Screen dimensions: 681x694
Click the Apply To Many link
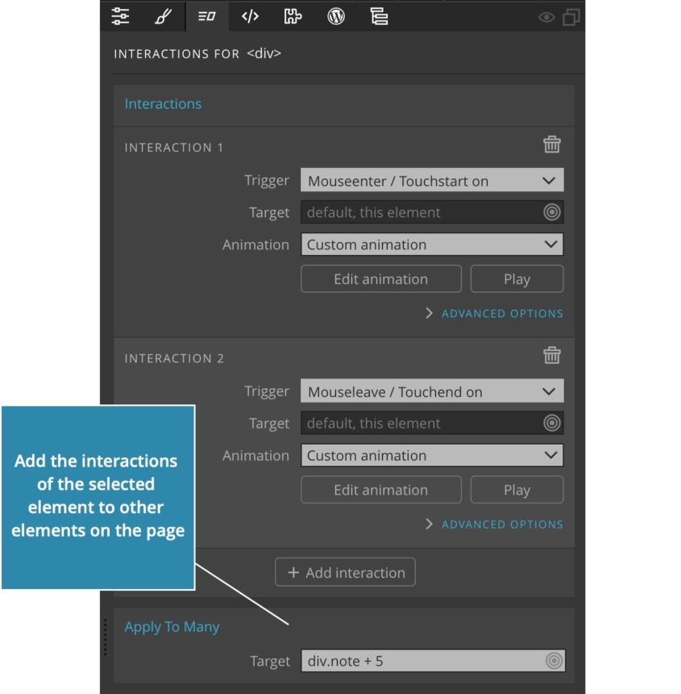coord(172,626)
